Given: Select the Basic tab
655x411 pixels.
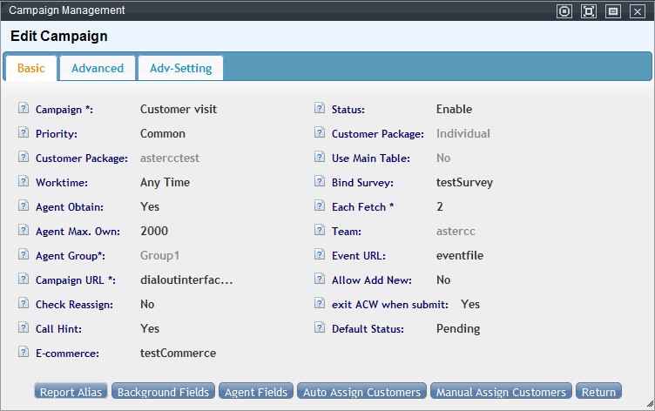Looking at the screenshot, I should pyautogui.click(x=31, y=68).
